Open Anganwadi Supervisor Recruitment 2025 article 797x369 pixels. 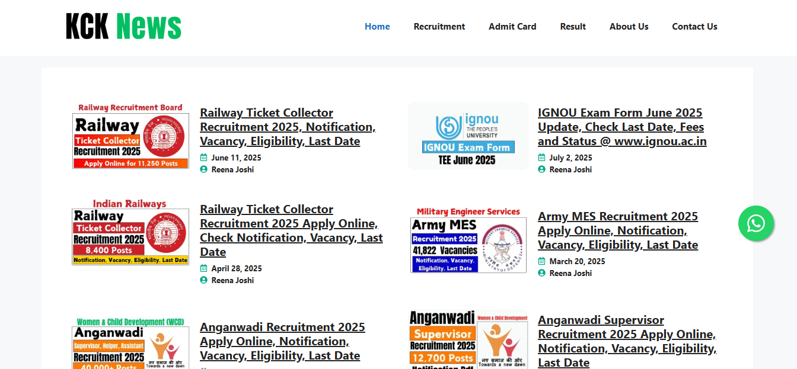tap(627, 341)
